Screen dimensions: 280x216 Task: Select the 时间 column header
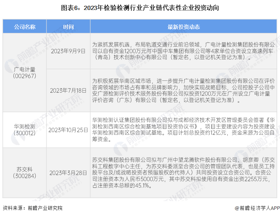68,27
